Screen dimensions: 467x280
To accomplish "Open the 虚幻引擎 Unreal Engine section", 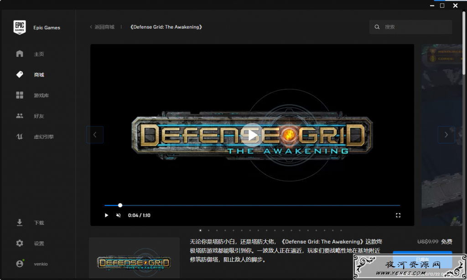I will (43, 137).
